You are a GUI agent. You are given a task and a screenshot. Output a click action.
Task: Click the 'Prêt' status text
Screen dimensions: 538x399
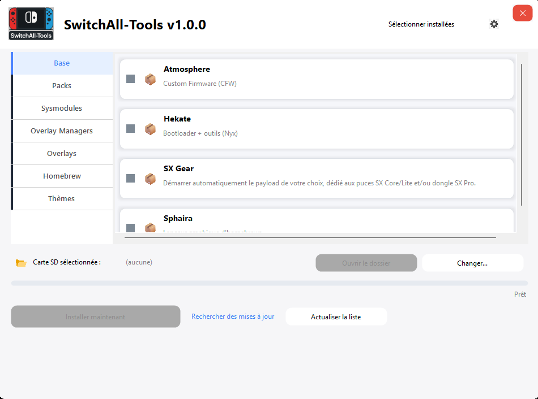[x=520, y=294]
